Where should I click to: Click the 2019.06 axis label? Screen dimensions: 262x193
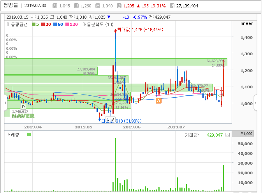(132, 127)
